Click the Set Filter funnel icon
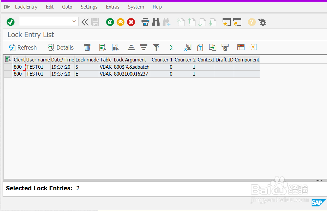Viewport: 327px width, 211px height. (x=156, y=47)
